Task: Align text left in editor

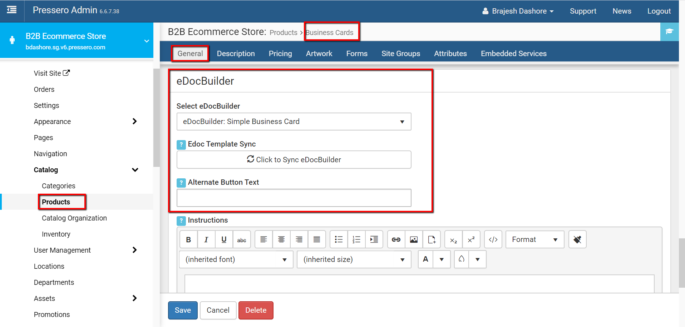Action: tap(263, 239)
